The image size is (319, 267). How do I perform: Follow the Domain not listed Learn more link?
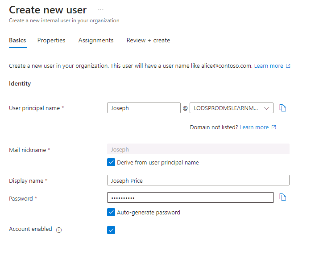tap(254, 127)
